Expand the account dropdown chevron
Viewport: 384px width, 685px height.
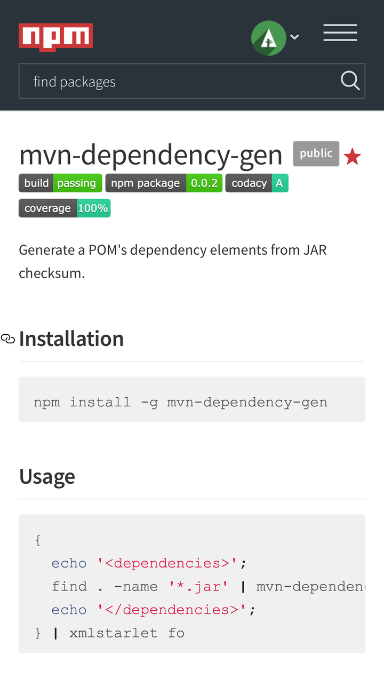tap(294, 37)
